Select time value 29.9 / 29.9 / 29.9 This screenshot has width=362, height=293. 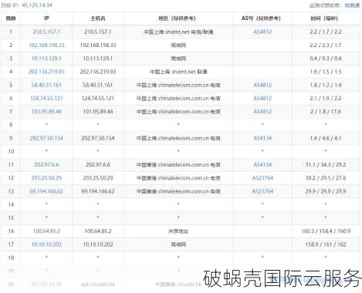point(326,191)
